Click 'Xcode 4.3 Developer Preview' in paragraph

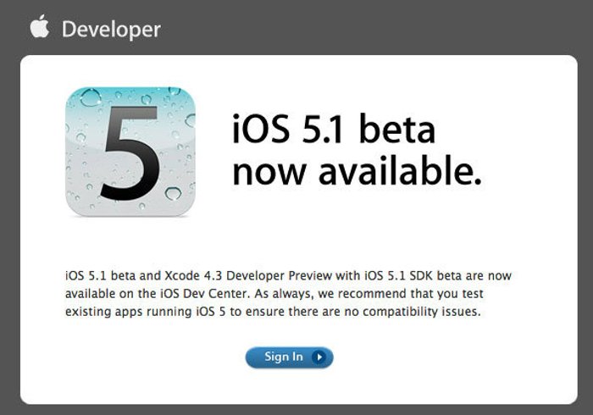(x=248, y=275)
